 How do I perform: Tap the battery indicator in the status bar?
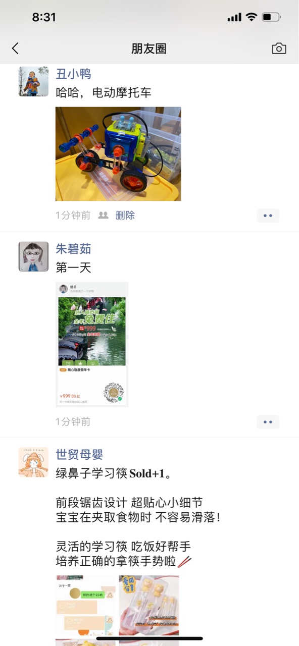pyautogui.click(x=271, y=17)
